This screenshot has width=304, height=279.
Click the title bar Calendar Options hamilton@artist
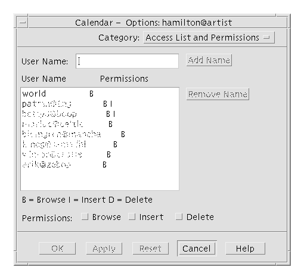click(x=153, y=23)
